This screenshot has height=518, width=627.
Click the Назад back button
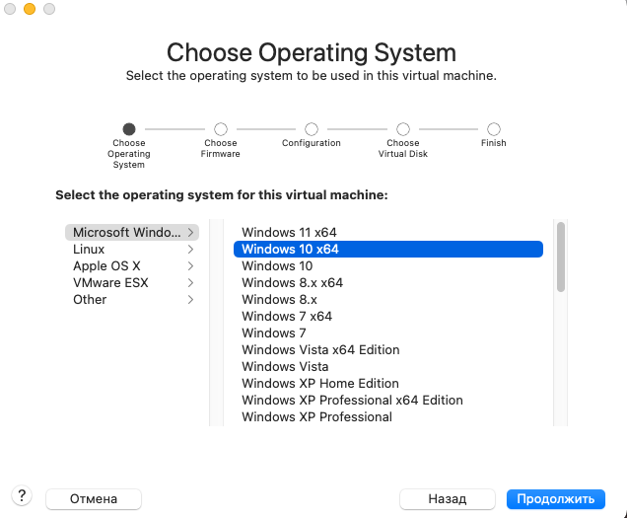pyautogui.click(x=447, y=499)
